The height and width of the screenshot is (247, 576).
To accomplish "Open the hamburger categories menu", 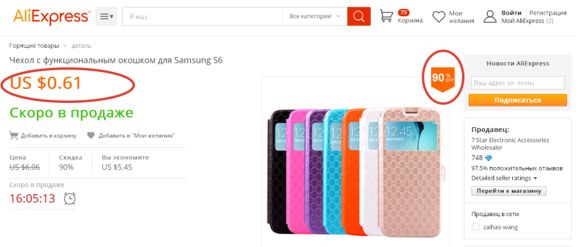I will 106,16.
